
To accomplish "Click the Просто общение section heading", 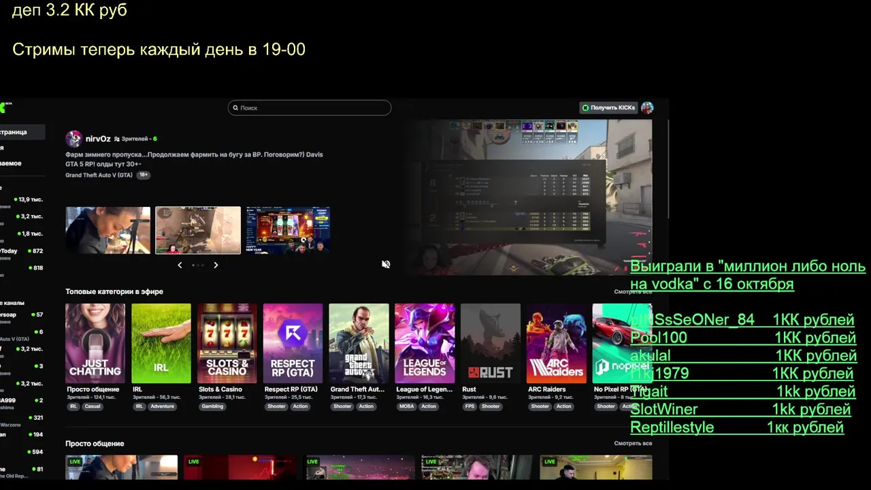I will [x=95, y=444].
